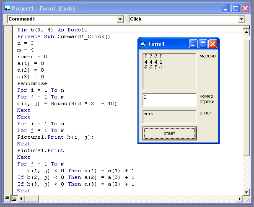Click the 'b(i, j) = Round(Rnd * 20 - 10)' line
The image size is (254, 207).
tap(67, 103)
